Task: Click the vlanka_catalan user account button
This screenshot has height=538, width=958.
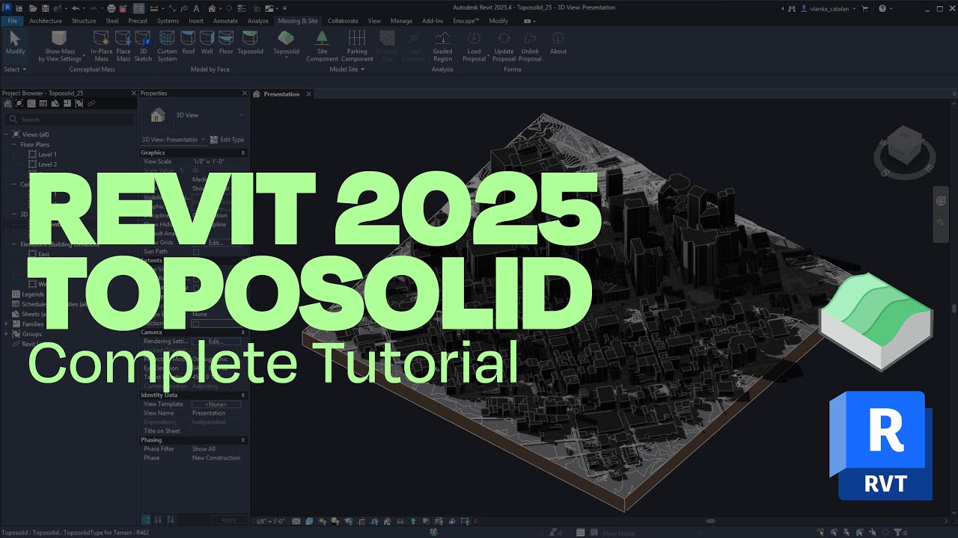Action: [829, 7]
